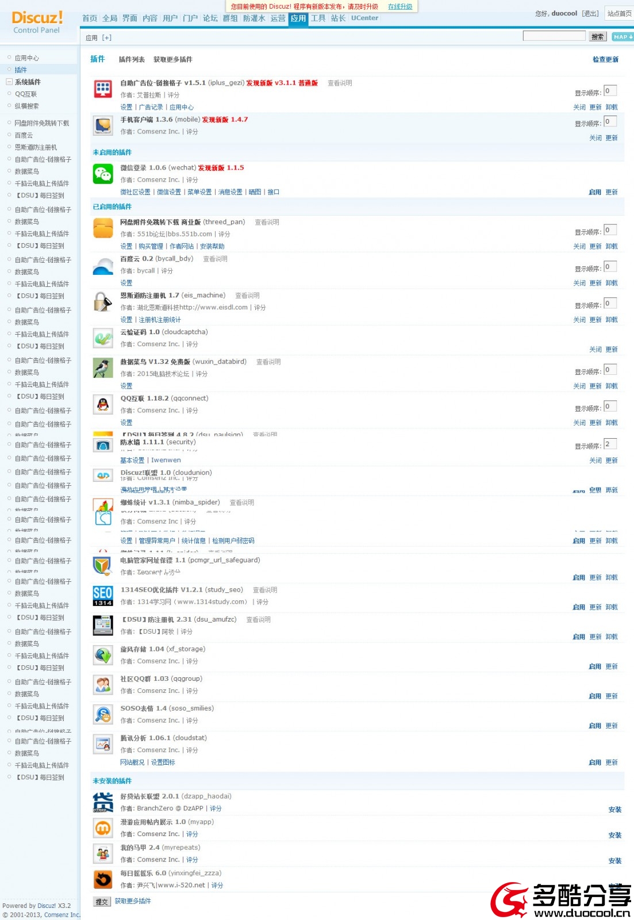
Task: Click the 社区QQ群 plugin icon
Action: [x=103, y=685]
